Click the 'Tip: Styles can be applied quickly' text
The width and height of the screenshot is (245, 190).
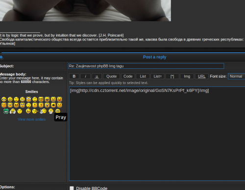tap(108, 83)
